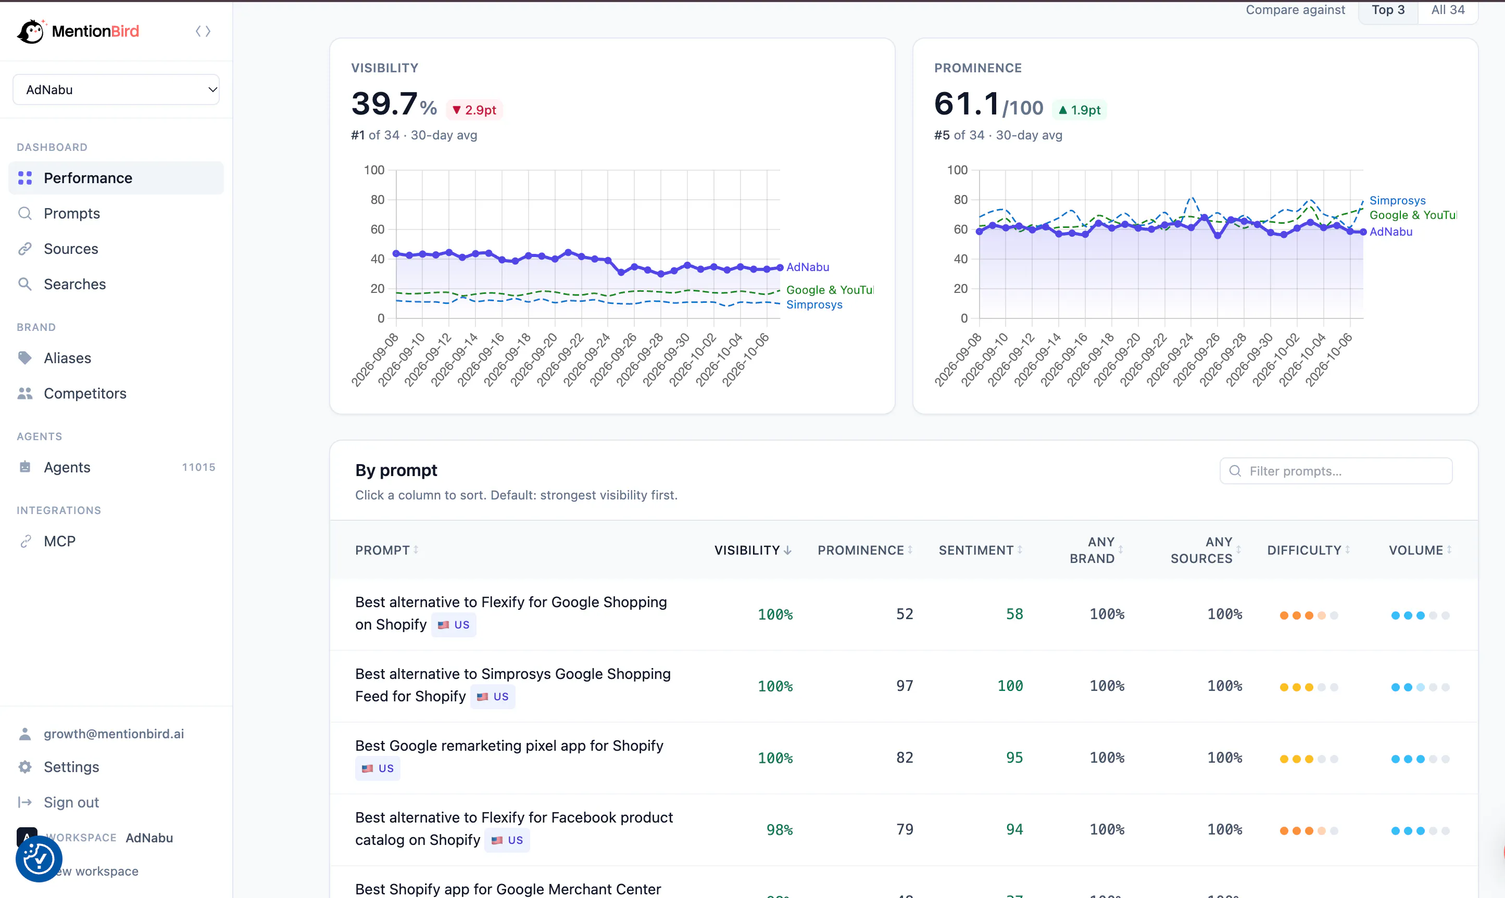Click Sign out
The width and height of the screenshot is (1505, 898).
click(71, 802)
